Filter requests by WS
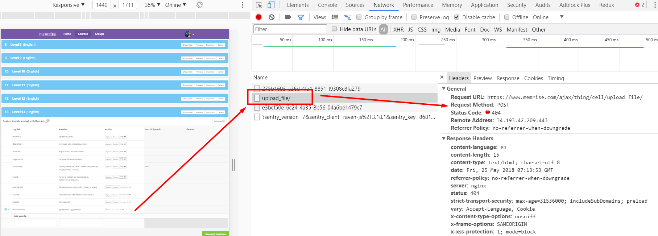This screenshot has height=236, width=658. [498, 29]
